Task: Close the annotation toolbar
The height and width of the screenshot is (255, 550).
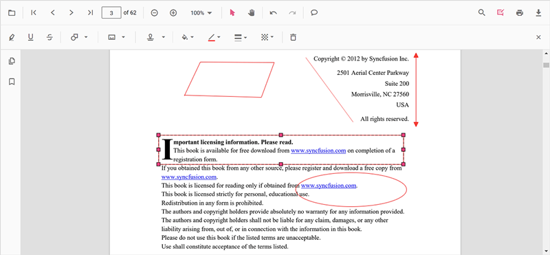Action: [x=538, y=38]
